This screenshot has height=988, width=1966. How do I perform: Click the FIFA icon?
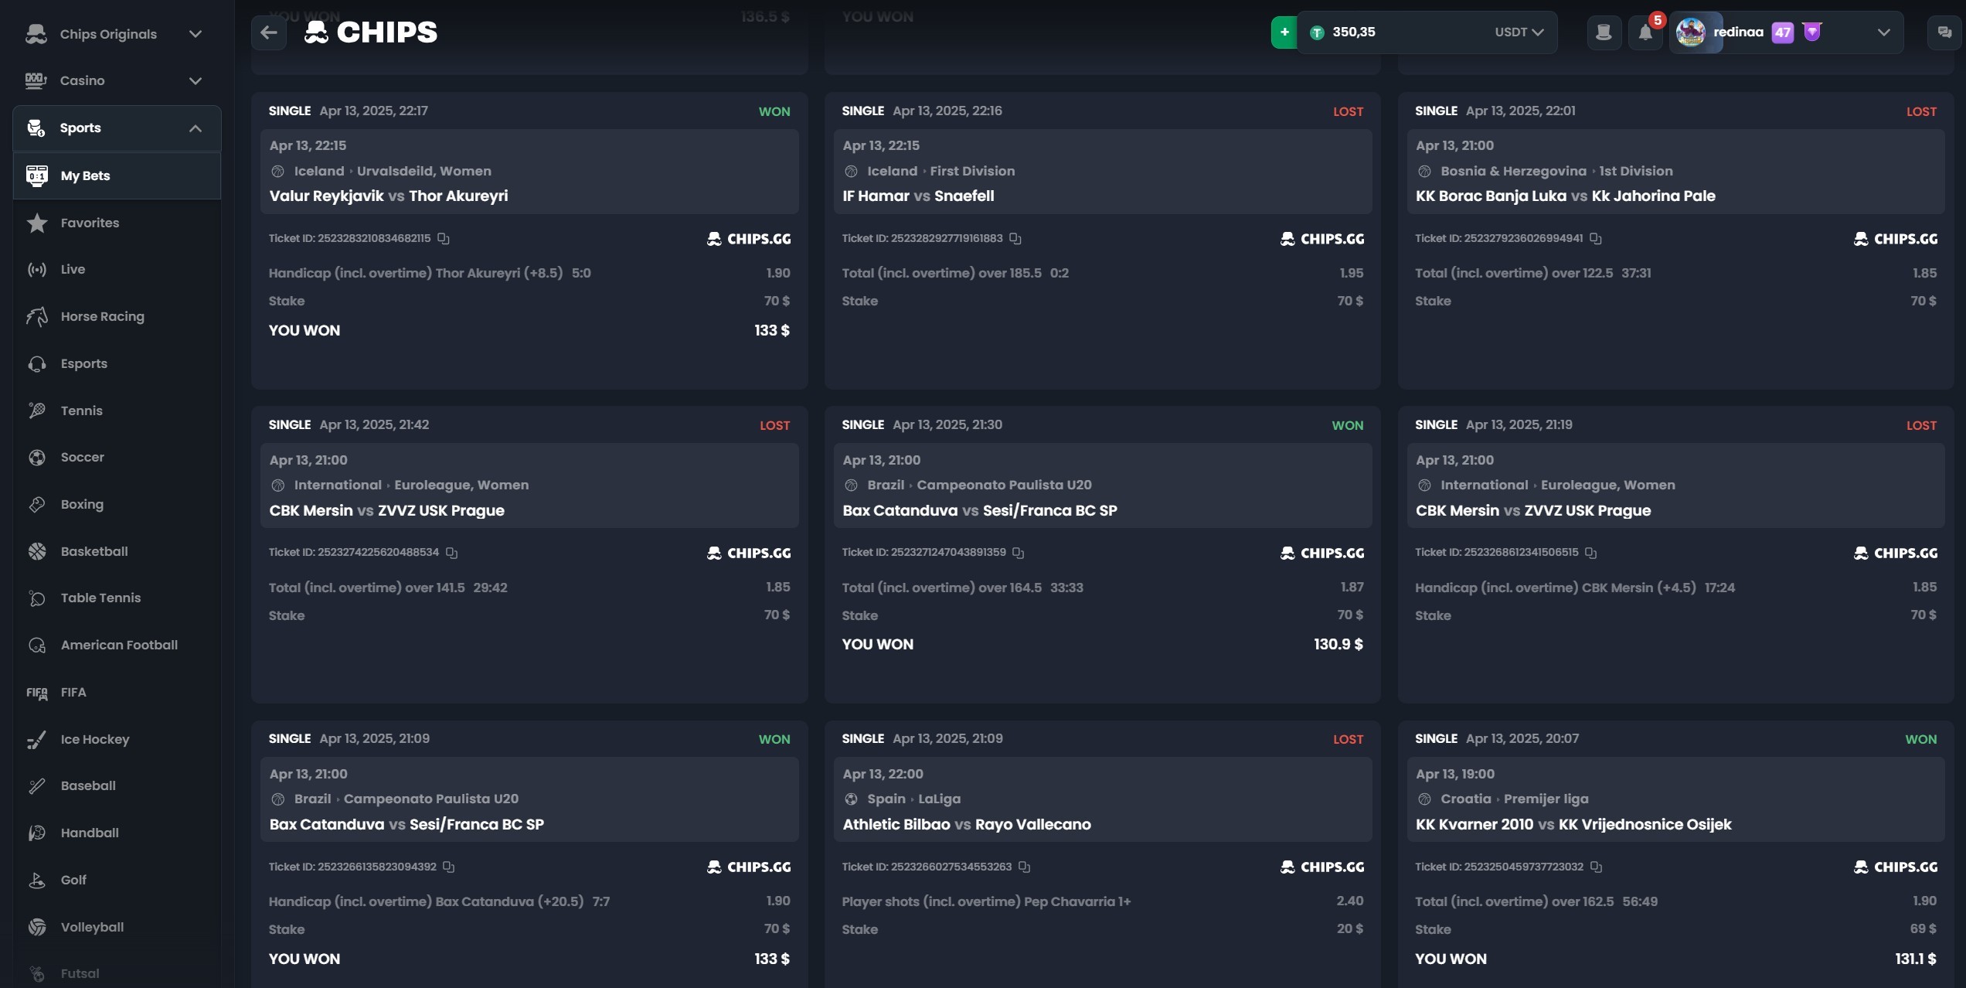point(36,693)
